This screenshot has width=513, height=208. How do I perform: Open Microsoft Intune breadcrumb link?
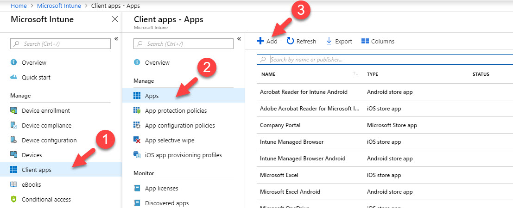pos(59,6)
